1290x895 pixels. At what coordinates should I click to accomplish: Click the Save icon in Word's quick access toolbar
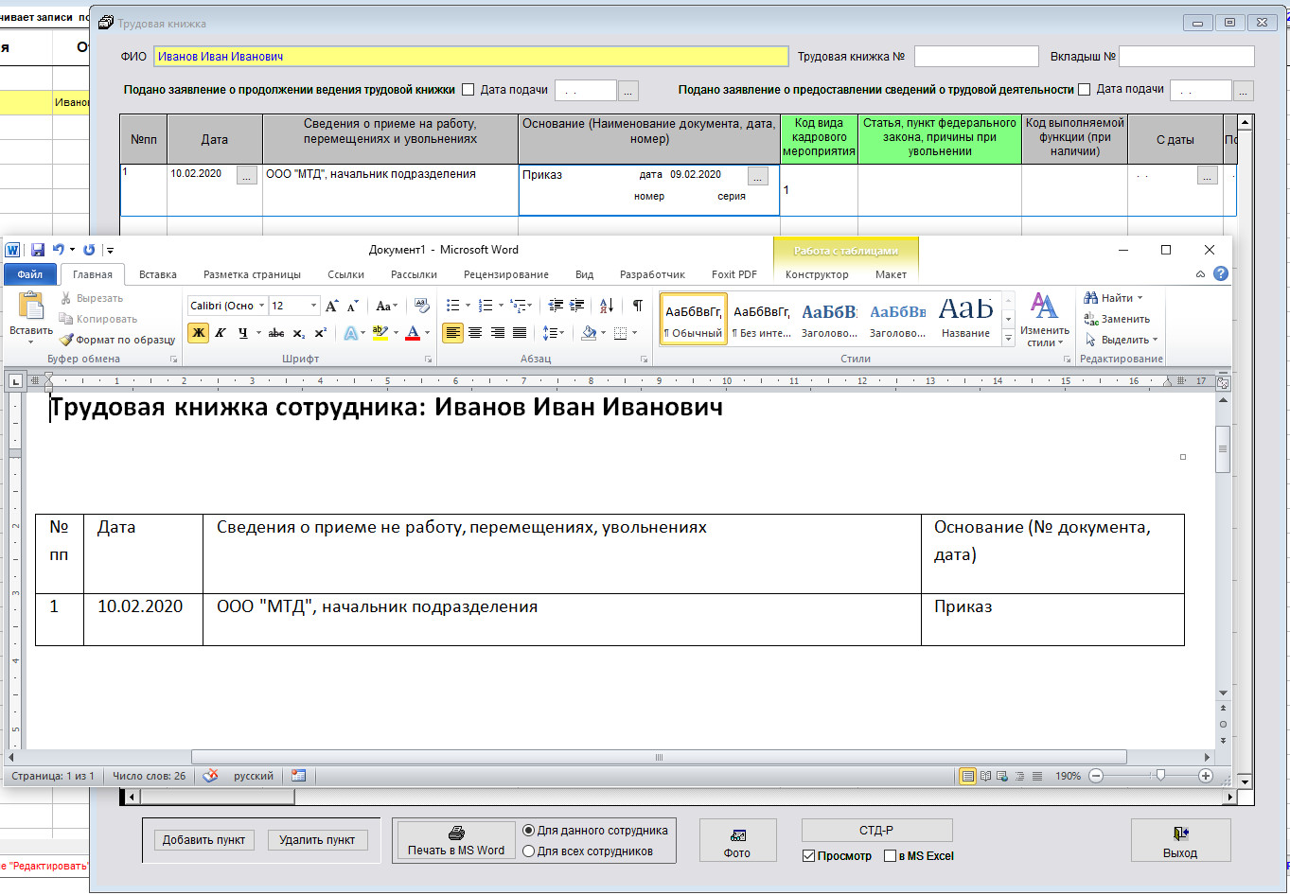point(38,250)
